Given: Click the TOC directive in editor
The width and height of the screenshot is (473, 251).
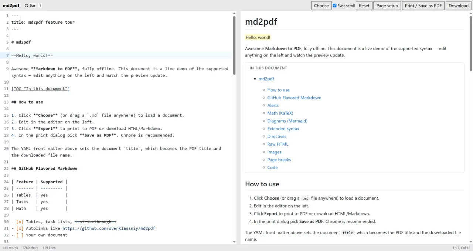Looking at the screenshot, I should (41, 89).
